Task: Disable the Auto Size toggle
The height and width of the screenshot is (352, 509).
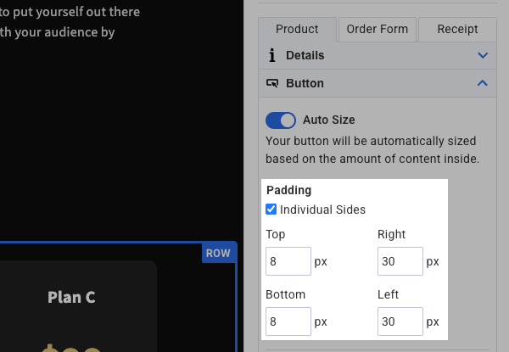Action: pos(281,120)
